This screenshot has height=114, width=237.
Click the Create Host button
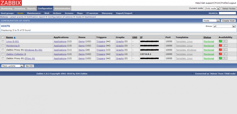[228, 21]
